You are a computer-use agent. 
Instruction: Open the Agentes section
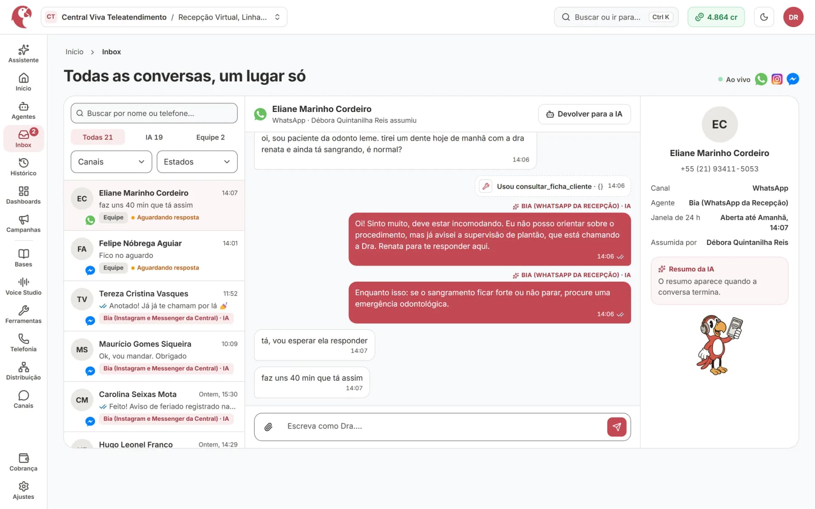tap(23, 111)
